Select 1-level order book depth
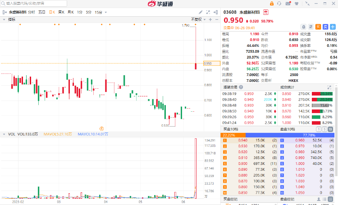 click(x=318, y=129)
